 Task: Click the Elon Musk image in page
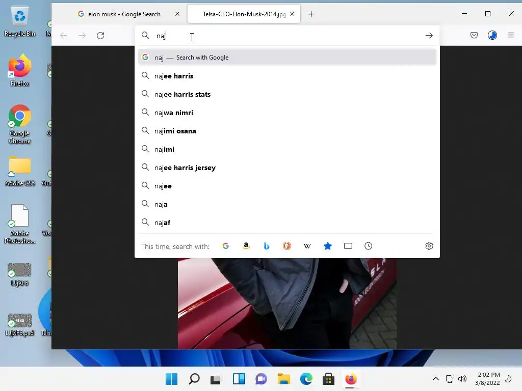(x=287, y=303)
